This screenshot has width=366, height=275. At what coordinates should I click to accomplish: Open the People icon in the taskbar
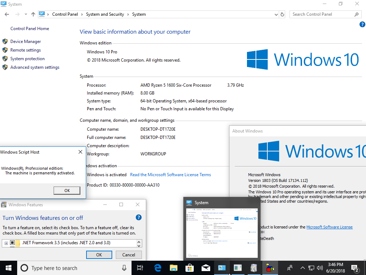tap(290, 268)
